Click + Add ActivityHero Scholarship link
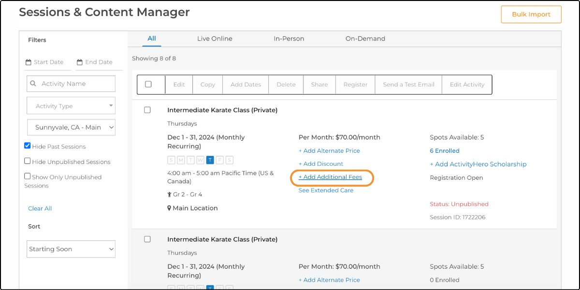 click(x=478, y=164)
